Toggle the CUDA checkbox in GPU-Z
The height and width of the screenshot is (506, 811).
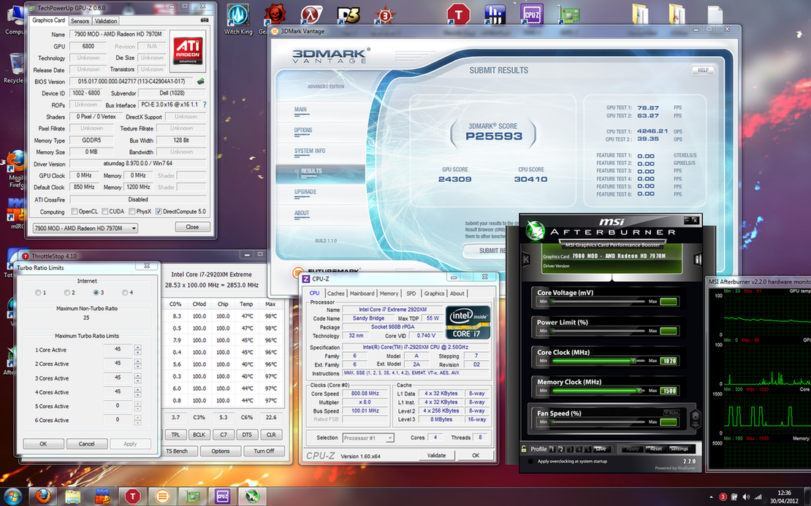tap(105, 212)
